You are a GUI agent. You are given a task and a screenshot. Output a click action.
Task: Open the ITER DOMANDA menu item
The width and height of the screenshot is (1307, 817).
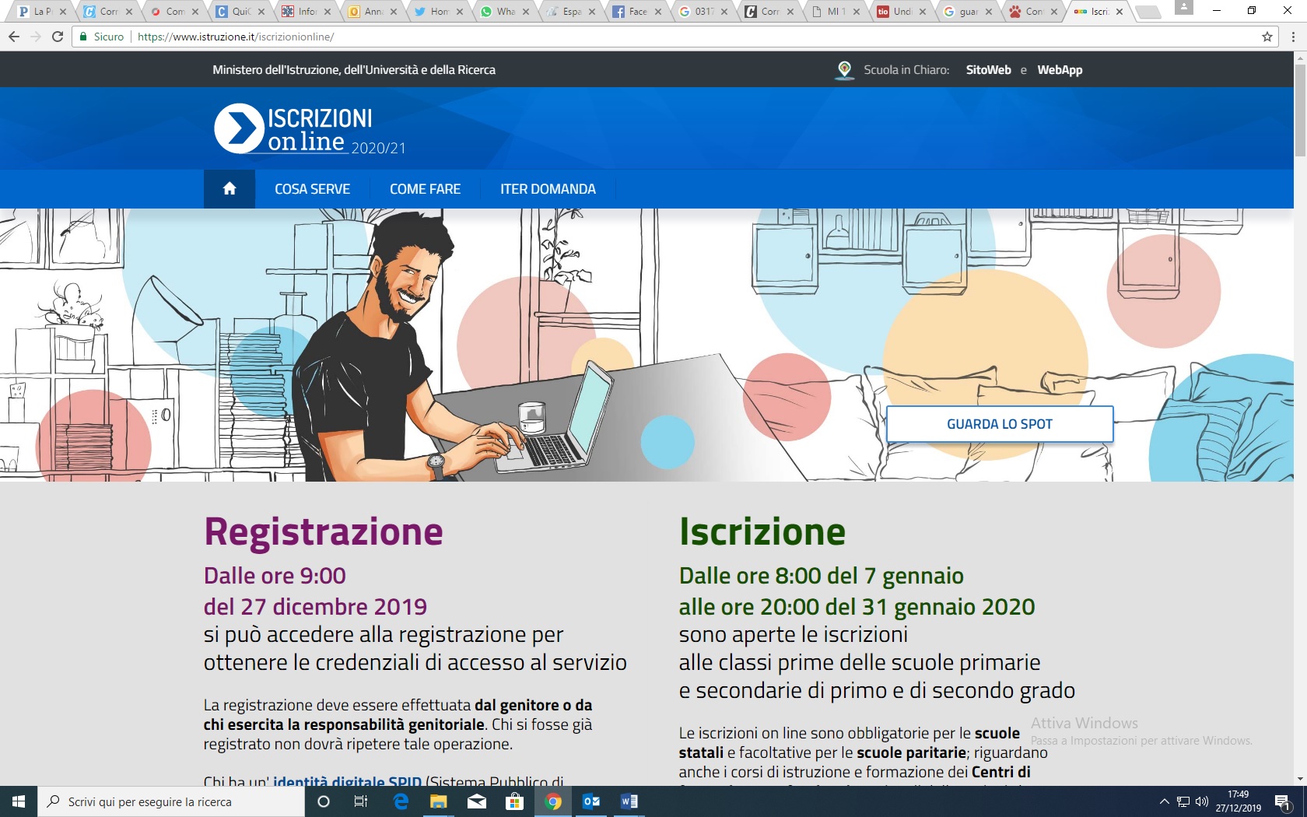point(548,189)
